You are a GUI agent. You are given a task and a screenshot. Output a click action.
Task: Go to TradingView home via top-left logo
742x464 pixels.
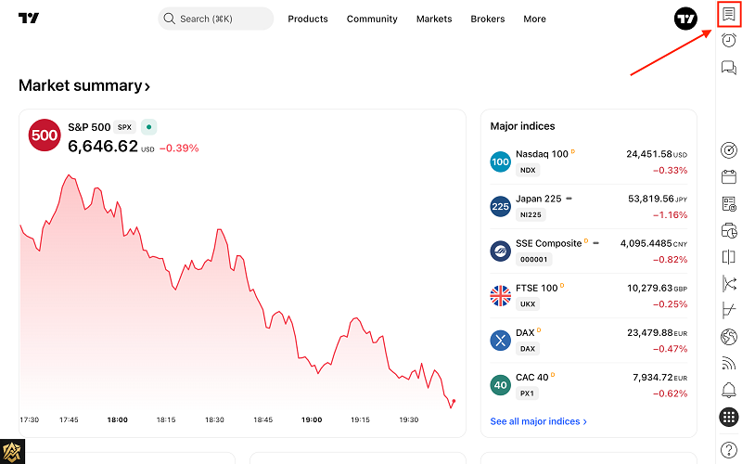coord(29,18)
